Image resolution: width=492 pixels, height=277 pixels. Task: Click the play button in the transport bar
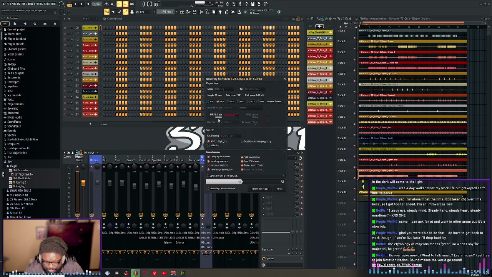coord(75,4)
